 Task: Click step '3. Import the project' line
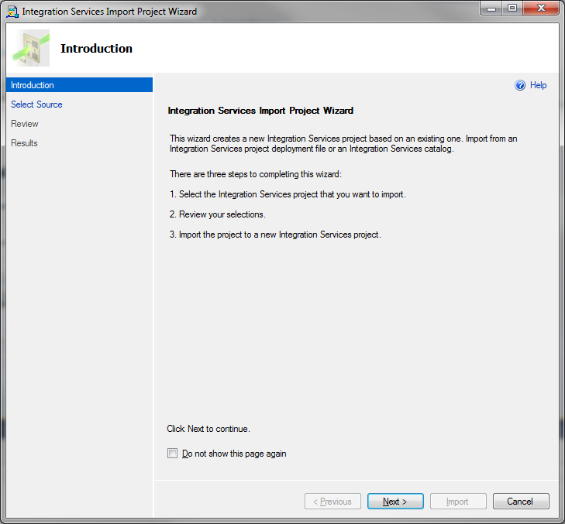tap(275, 235)
